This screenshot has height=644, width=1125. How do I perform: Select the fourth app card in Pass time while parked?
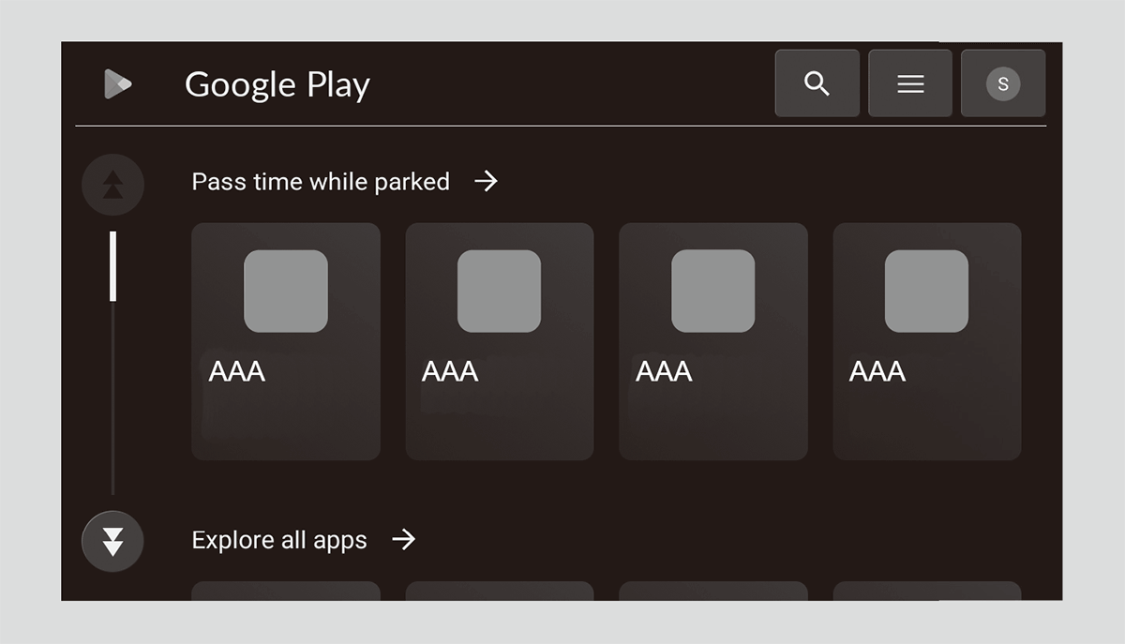(x=927, y=341)
